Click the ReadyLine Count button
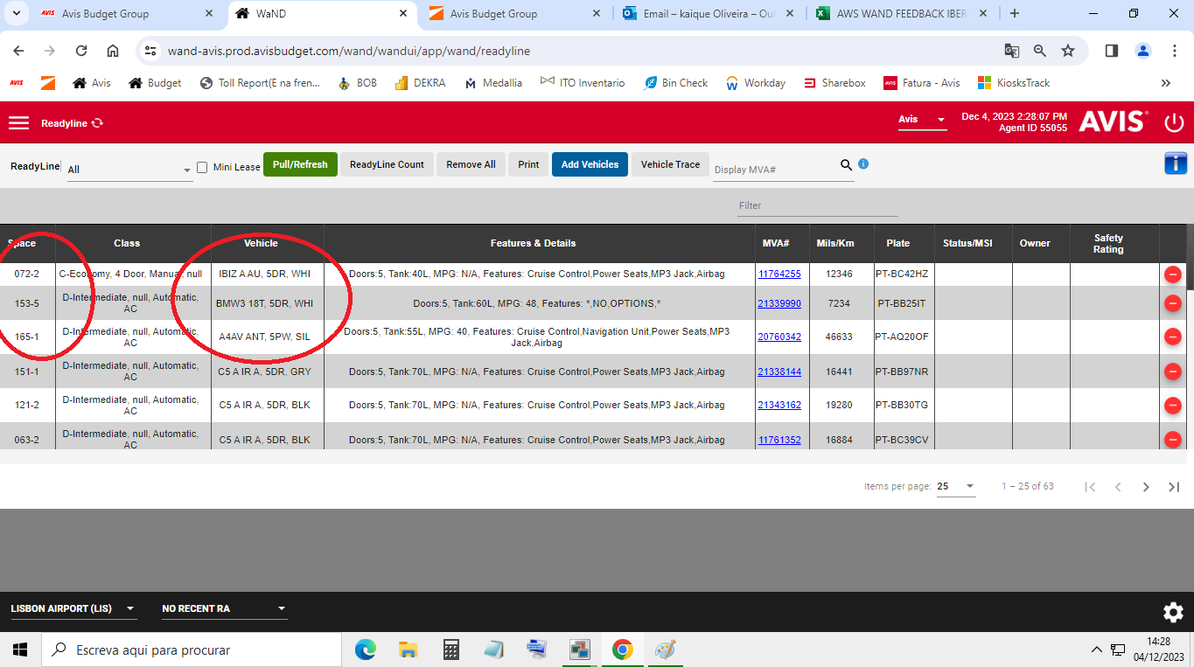Image resolution: width=1194 pixels, height=667 pixels. click(387, 164)
